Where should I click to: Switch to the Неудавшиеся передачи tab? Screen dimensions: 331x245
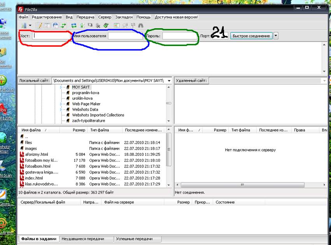[x=86, y=239]
